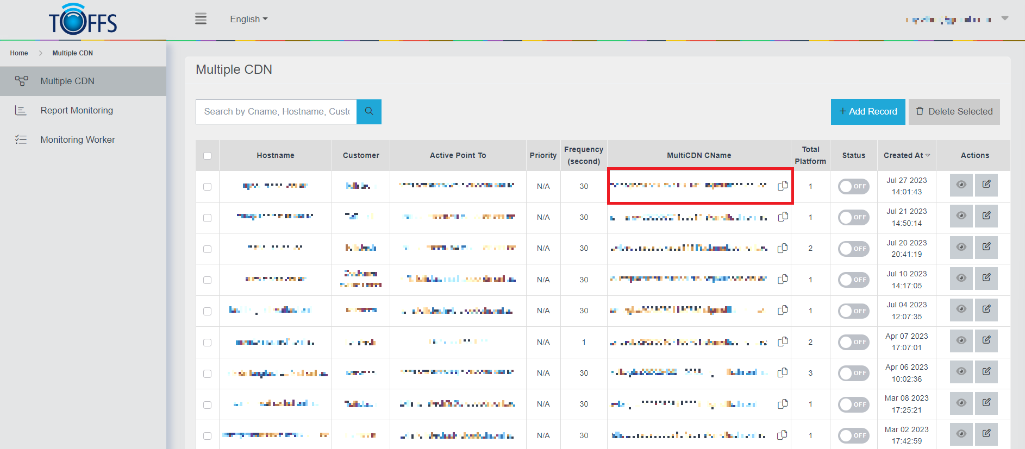Click the hamburger menu icon

[x=201, y=19]
